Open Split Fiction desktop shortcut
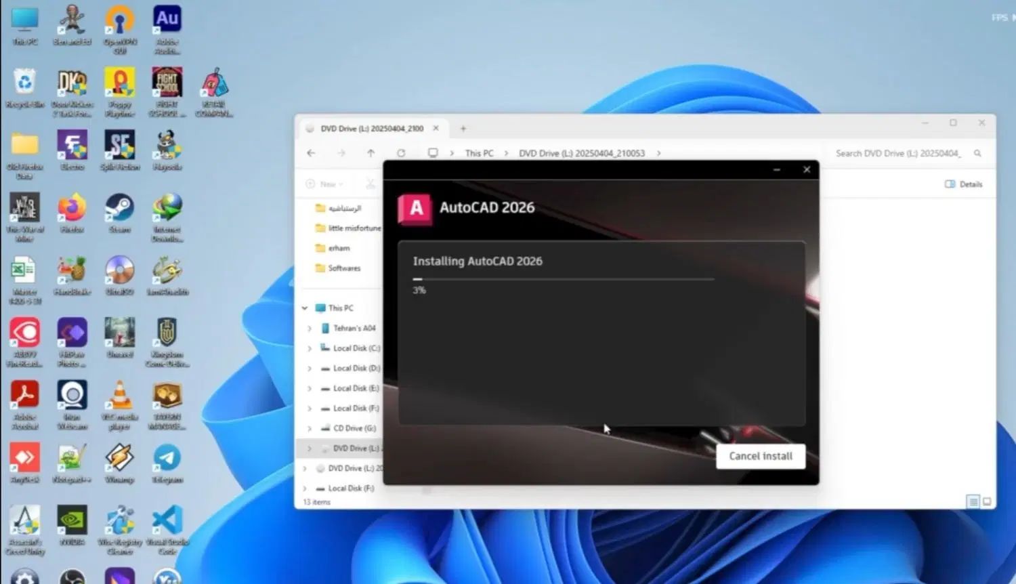This screenshot has width=1016, height=584. click(x=120, y=150)
